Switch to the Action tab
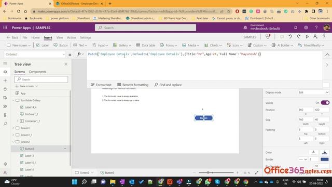The height and width of the screenshot is (187, 332). 72,37
